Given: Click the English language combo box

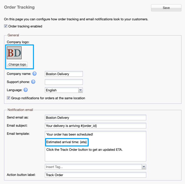Looking at the screenshot, I should click(x=64, y=90).
